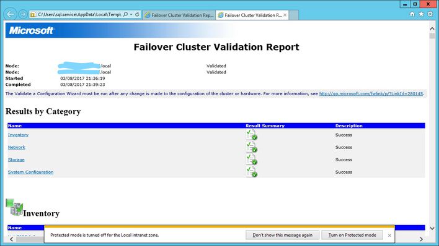Click 'Success' text in the Storage row
Viewport: 439px width, 246px height.
pyautogui.click(x=344, y=159)
